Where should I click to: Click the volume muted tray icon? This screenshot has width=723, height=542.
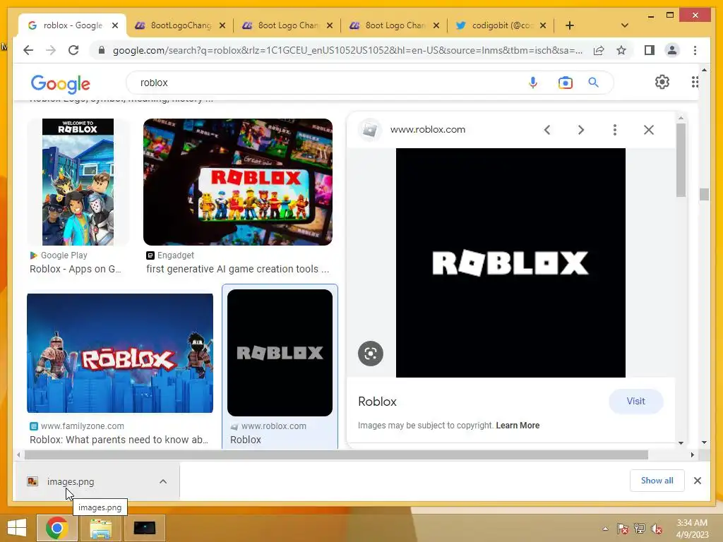click(656, 529)
